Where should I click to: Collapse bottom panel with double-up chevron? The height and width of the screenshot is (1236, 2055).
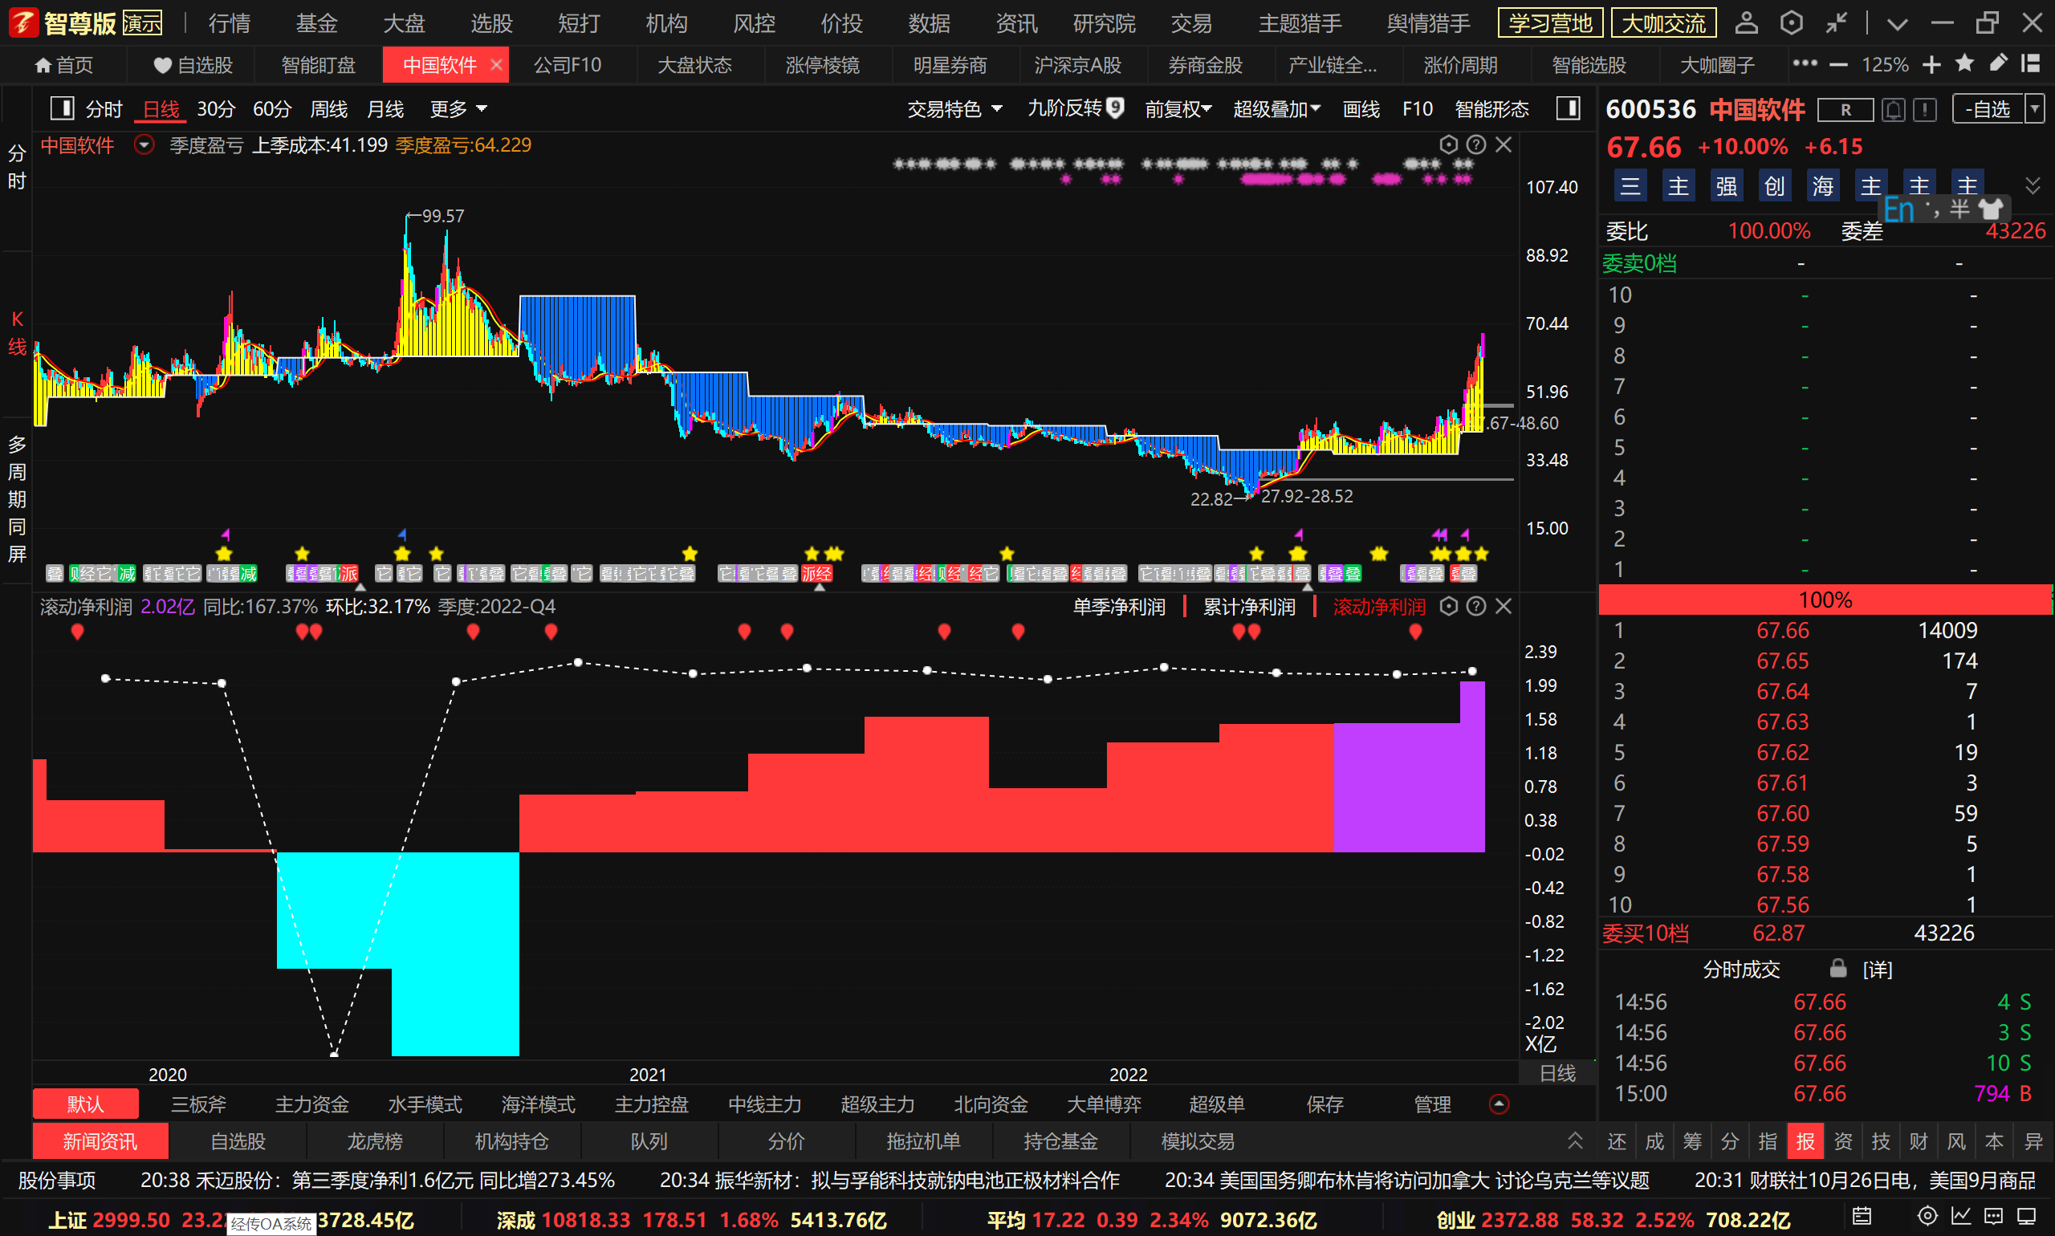coord(1575,1140)
